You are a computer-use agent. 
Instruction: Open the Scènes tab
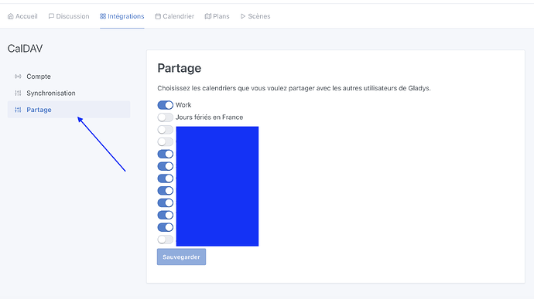pyautogui.click(x=255, y=16)
